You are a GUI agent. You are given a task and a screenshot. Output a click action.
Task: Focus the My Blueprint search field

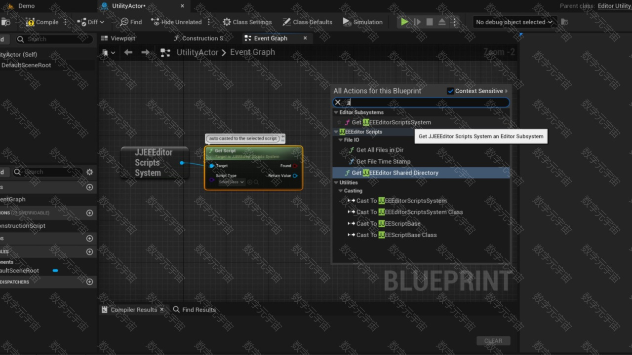pyautogui.click(x=48, y=172)
